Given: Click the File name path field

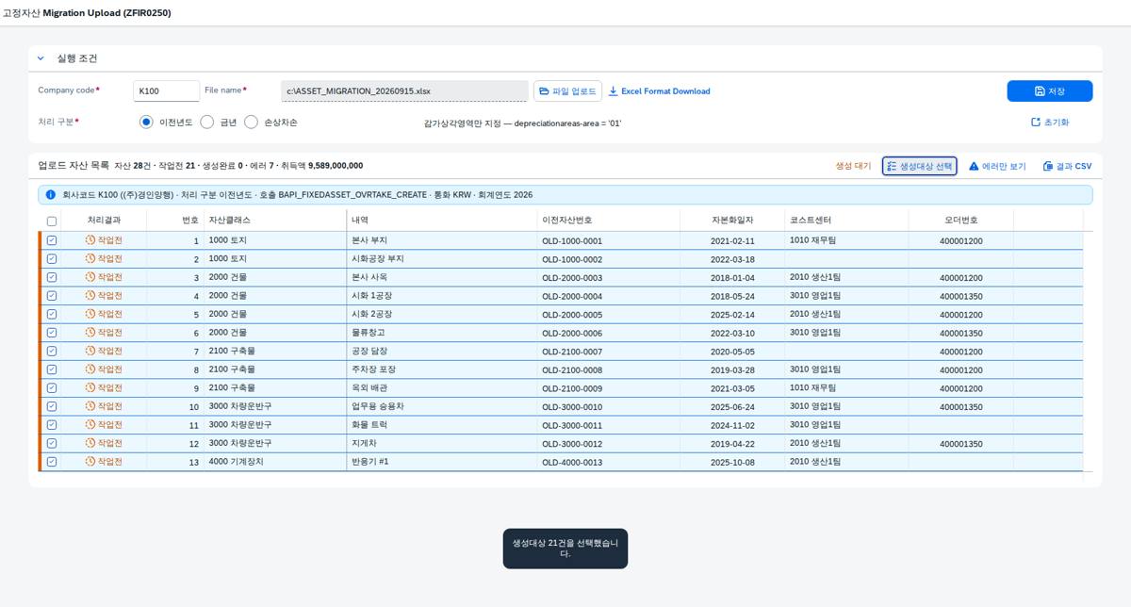Looking at the screenshot, I should coord(404,91).
